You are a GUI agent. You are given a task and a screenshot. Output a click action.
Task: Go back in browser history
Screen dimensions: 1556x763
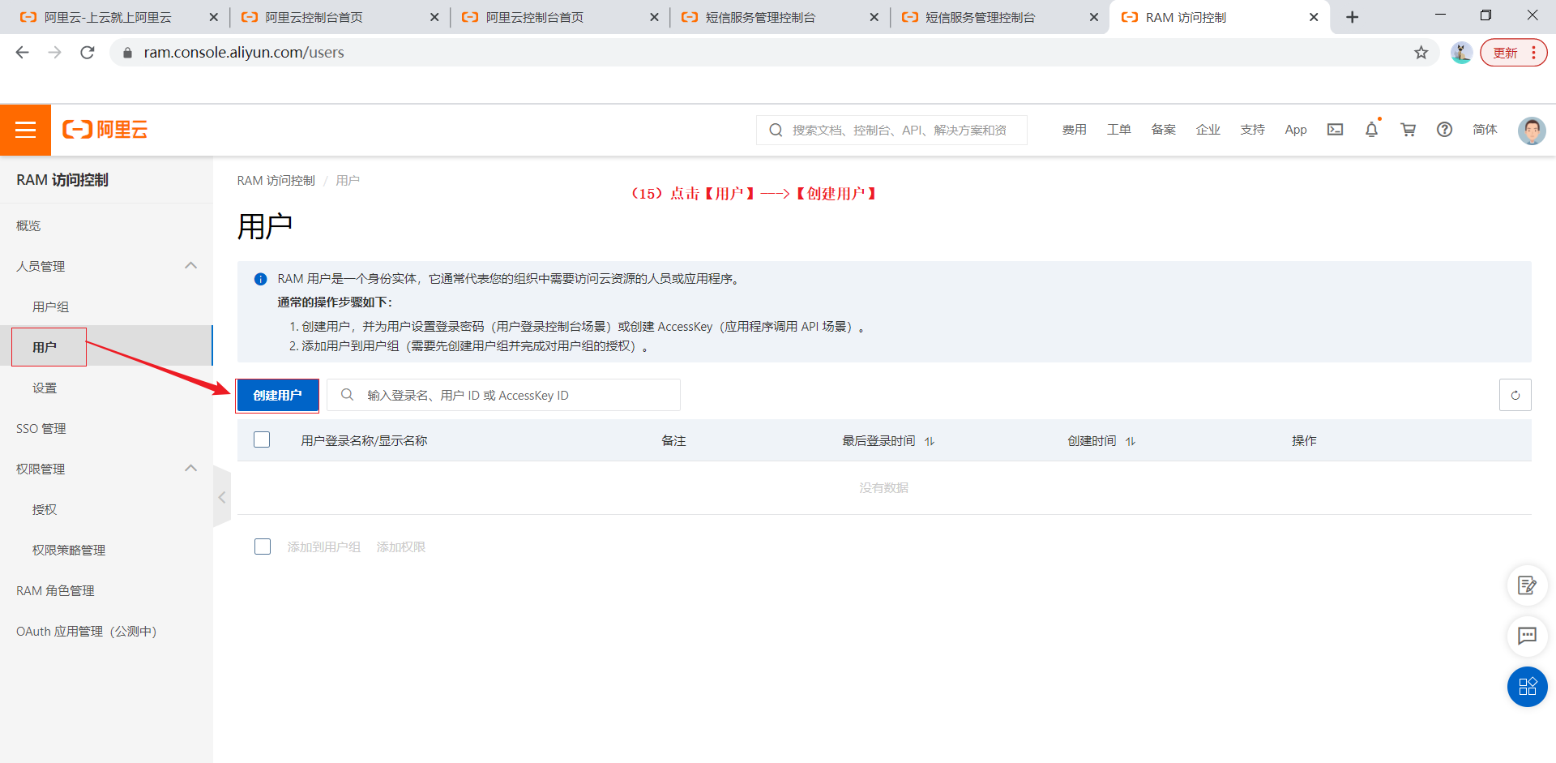[x=23, y=53]
